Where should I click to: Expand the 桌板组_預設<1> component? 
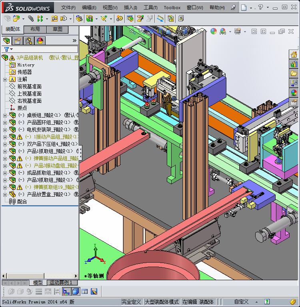pos(5,116)
